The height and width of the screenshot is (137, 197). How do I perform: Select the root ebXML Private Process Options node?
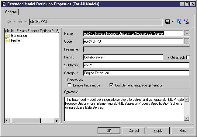pyautogui.click(x=32, y=31)
